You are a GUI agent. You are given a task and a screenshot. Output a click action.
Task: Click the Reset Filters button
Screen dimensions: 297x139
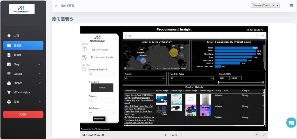(99, 119)
